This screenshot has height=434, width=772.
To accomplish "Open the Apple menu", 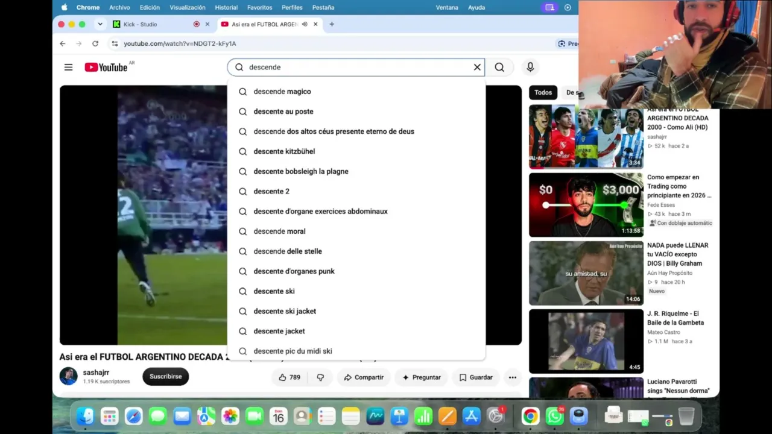I will [65, 7].
